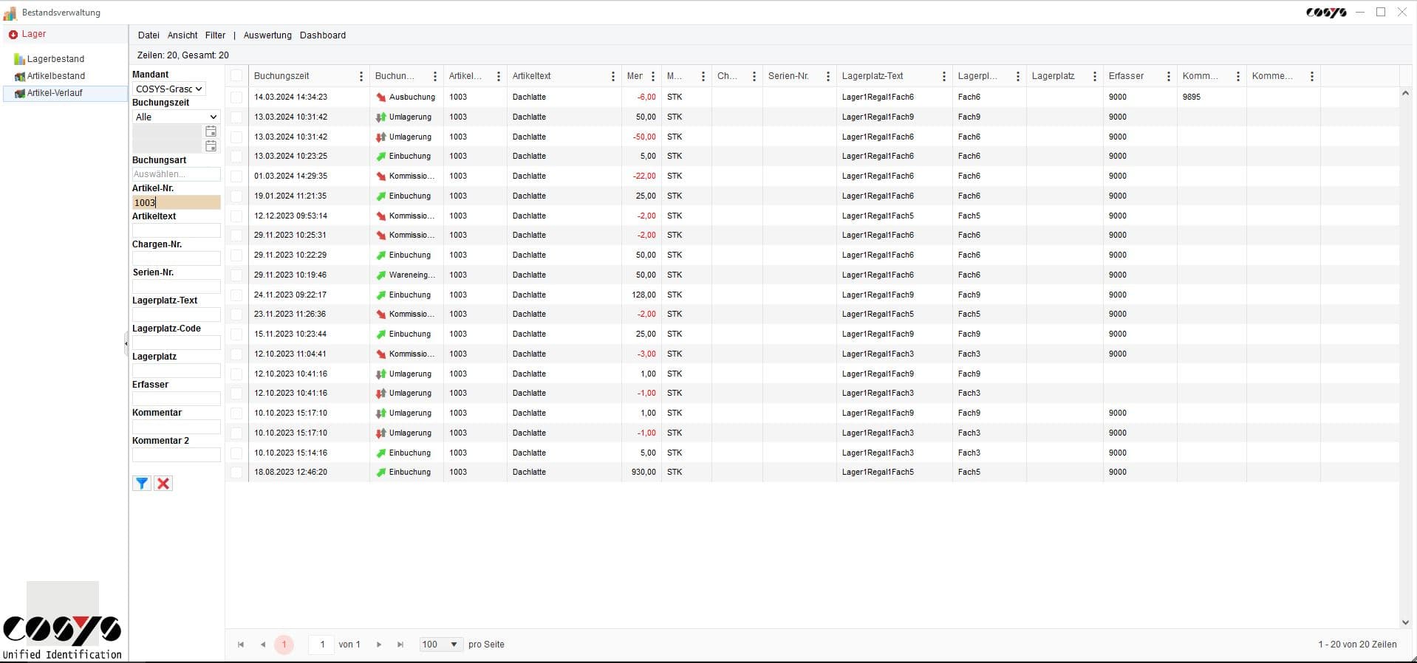Screen dimensions: 1417x663
Task: Check the row 12.12.2023 09:53:14
Action: click(x=236, y=216)
